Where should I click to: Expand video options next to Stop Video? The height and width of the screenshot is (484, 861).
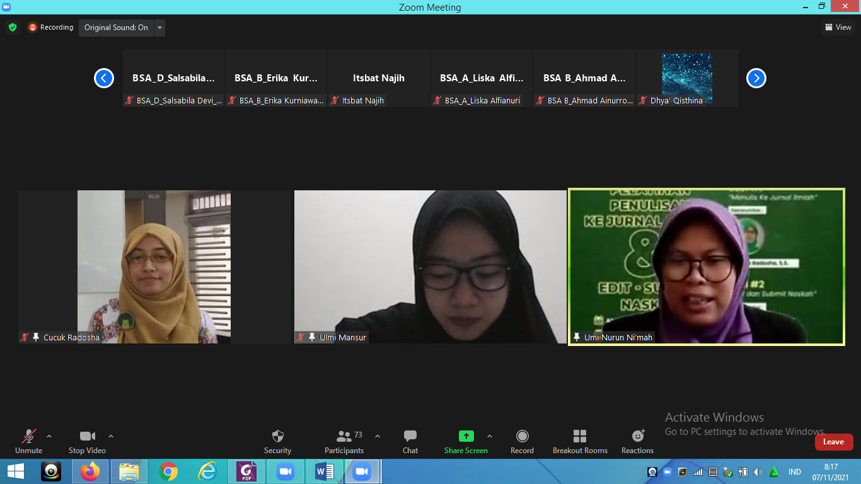(x=111, y=436)
